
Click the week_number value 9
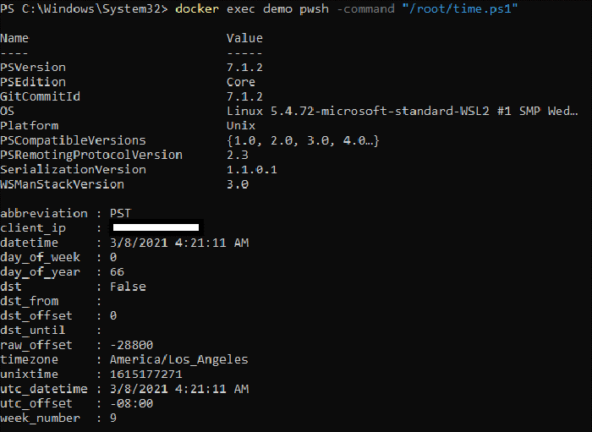point(113,418)
